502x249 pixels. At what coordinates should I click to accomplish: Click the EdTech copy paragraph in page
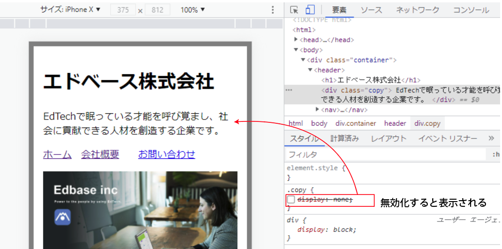coord(136,123)
